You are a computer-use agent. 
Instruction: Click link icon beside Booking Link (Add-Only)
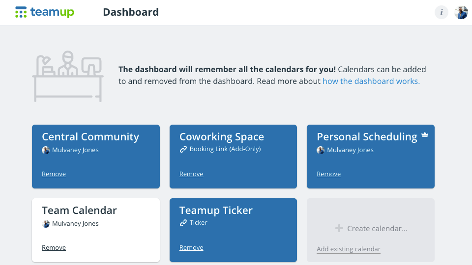click(x=183, y=149)
